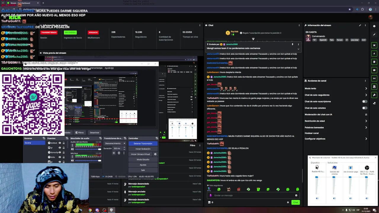The width and height of the screenshot is (379, 213).
Task: Toggle lock on qr source
Action: click(x=63, y=148)
